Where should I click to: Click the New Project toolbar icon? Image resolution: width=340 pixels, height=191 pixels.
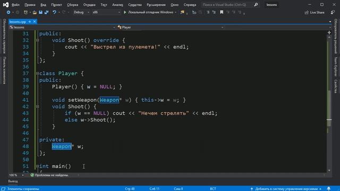tap(25, 12)
